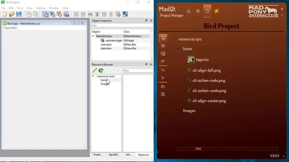Click the green Reload resources icon
This screenshot has width=289, height=162.
[101, 70]
